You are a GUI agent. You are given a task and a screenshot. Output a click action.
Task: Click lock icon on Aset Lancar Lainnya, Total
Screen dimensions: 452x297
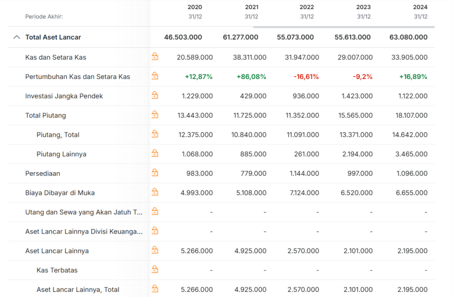pyautogui.click(x=155, y=288)
